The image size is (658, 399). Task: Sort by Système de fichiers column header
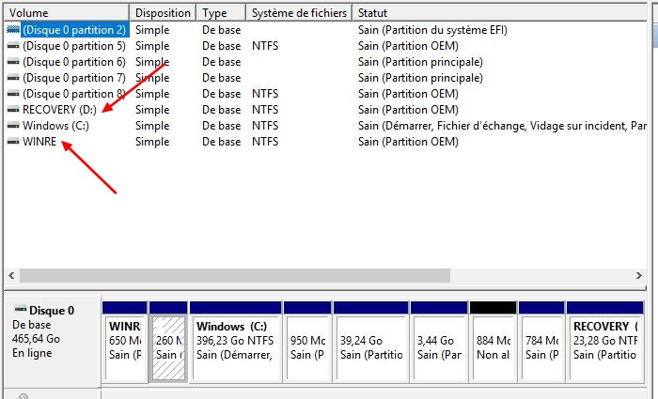point(299,13)
